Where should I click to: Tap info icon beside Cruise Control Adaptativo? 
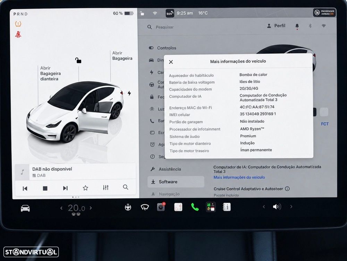(287, 189)
